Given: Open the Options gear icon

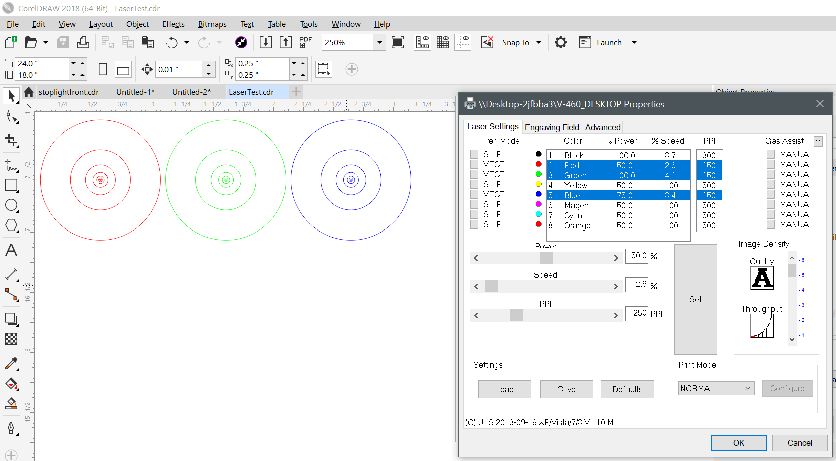Looking at the screenshot, I should (x=561, y=42).
